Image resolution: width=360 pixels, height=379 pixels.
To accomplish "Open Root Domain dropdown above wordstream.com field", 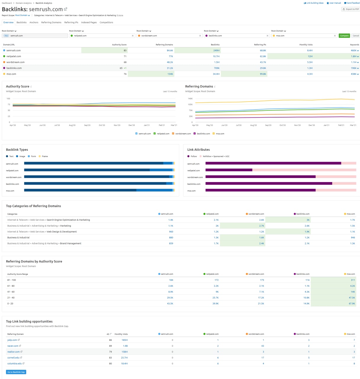I will click(144, 31).
